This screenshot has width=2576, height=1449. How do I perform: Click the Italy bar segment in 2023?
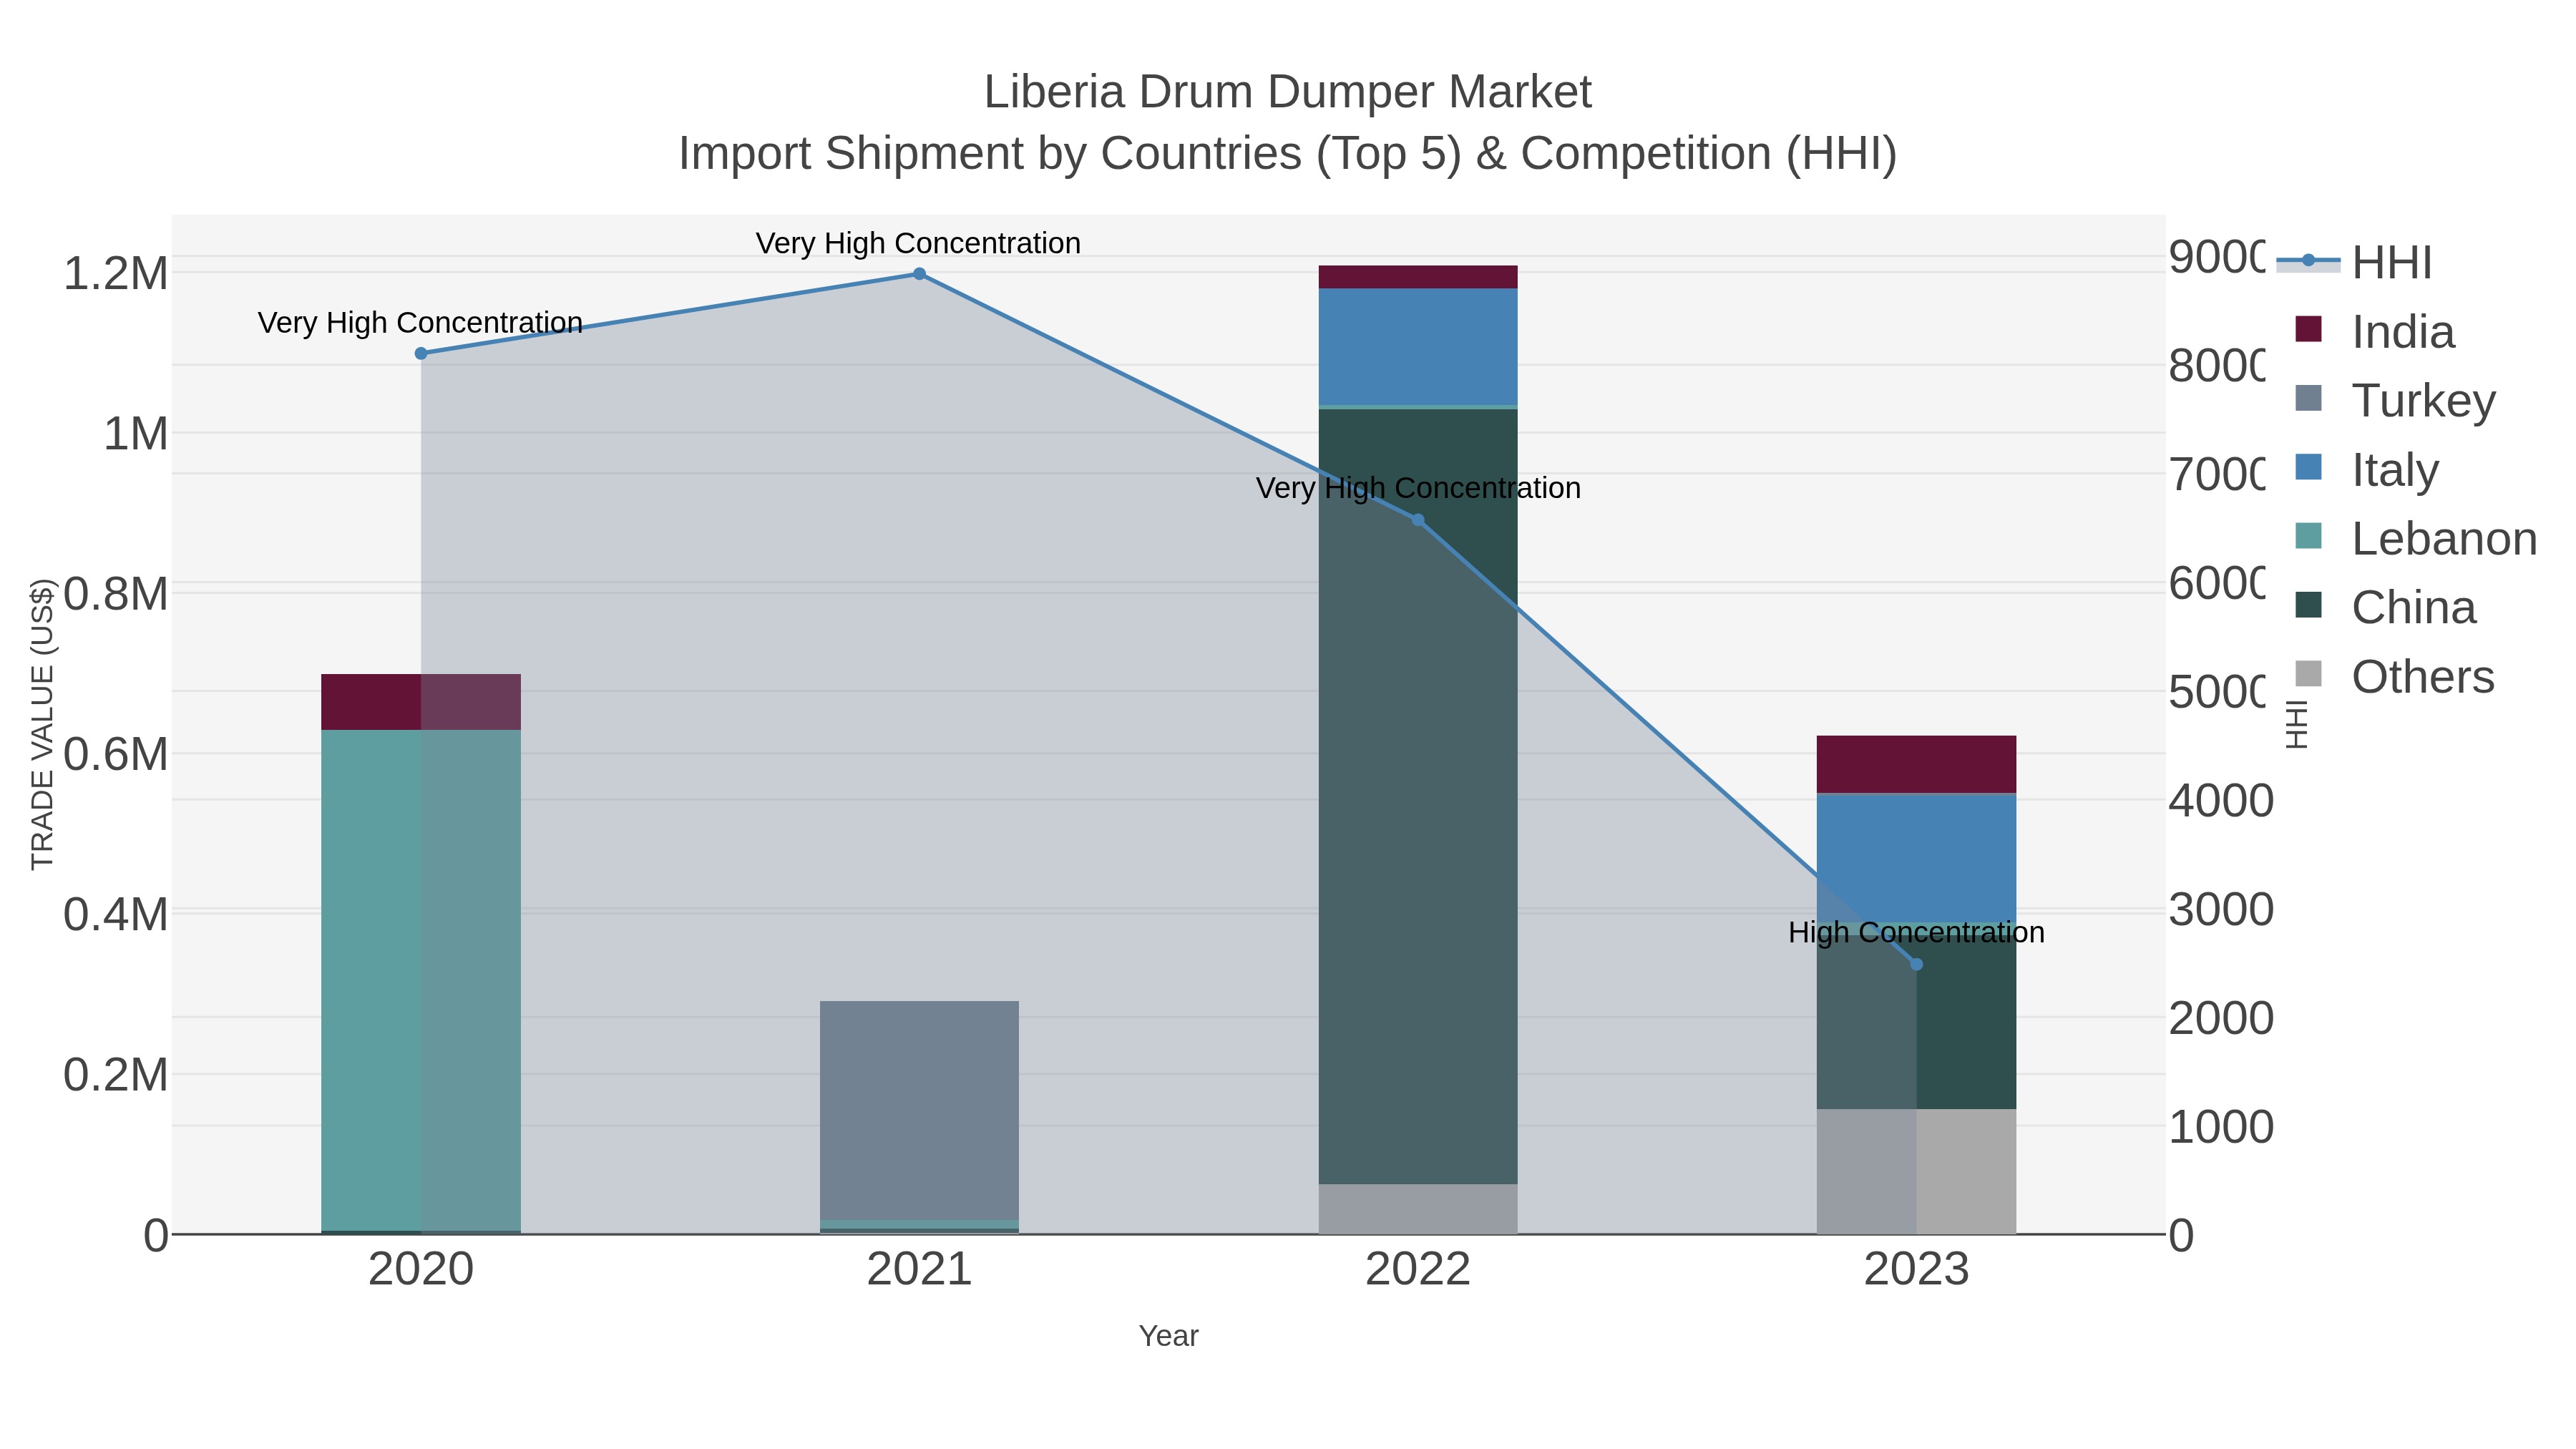1916,857
